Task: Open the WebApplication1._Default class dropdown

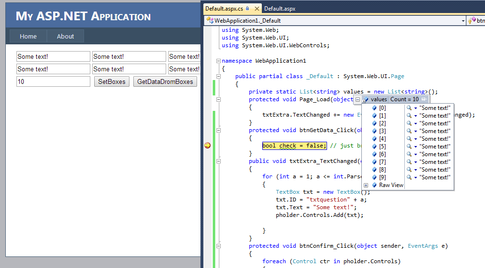Action: 463,21
